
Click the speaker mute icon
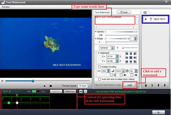(x=3, y=81)
